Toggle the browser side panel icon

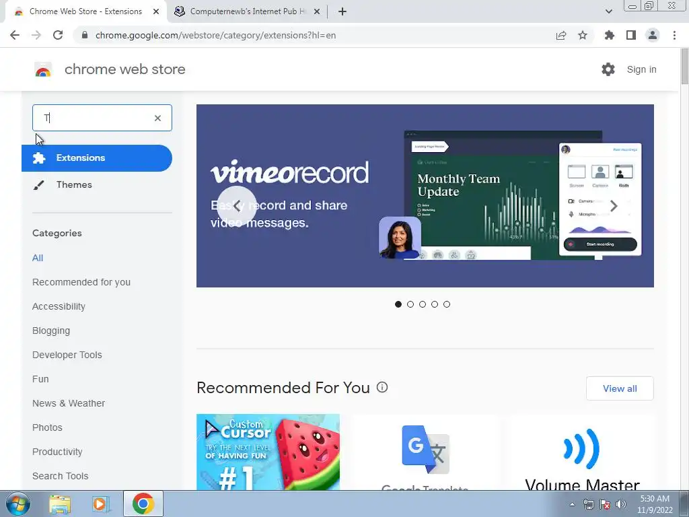pos(631,35)
